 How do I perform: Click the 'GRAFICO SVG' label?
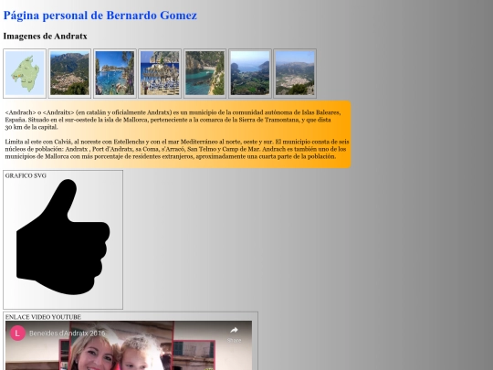click(x=26, y=175)
